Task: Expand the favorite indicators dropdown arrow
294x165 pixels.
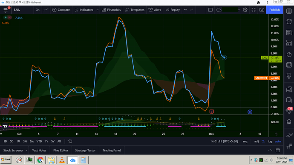Action: (97, 10)
